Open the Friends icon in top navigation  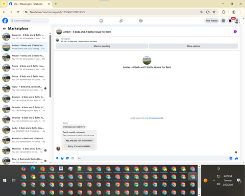pos(121,21)
